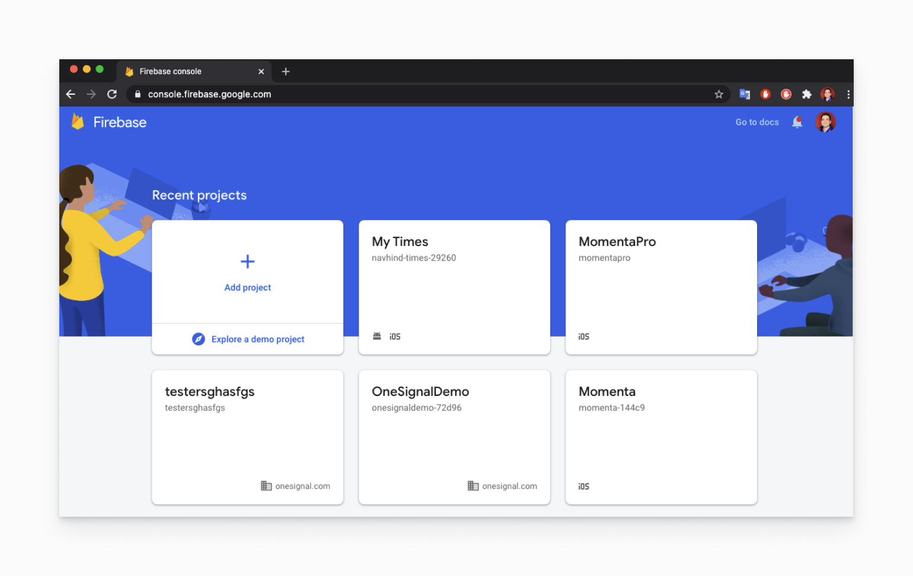Click the address bar URL console.firebase.google.com
This screenshot has height=576, width=913.
209,94
